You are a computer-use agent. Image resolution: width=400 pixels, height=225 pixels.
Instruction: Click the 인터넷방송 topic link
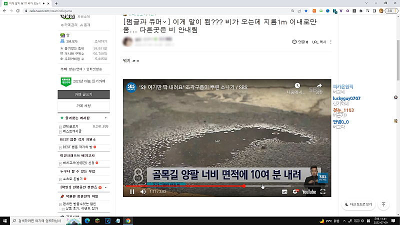point(94,69)
